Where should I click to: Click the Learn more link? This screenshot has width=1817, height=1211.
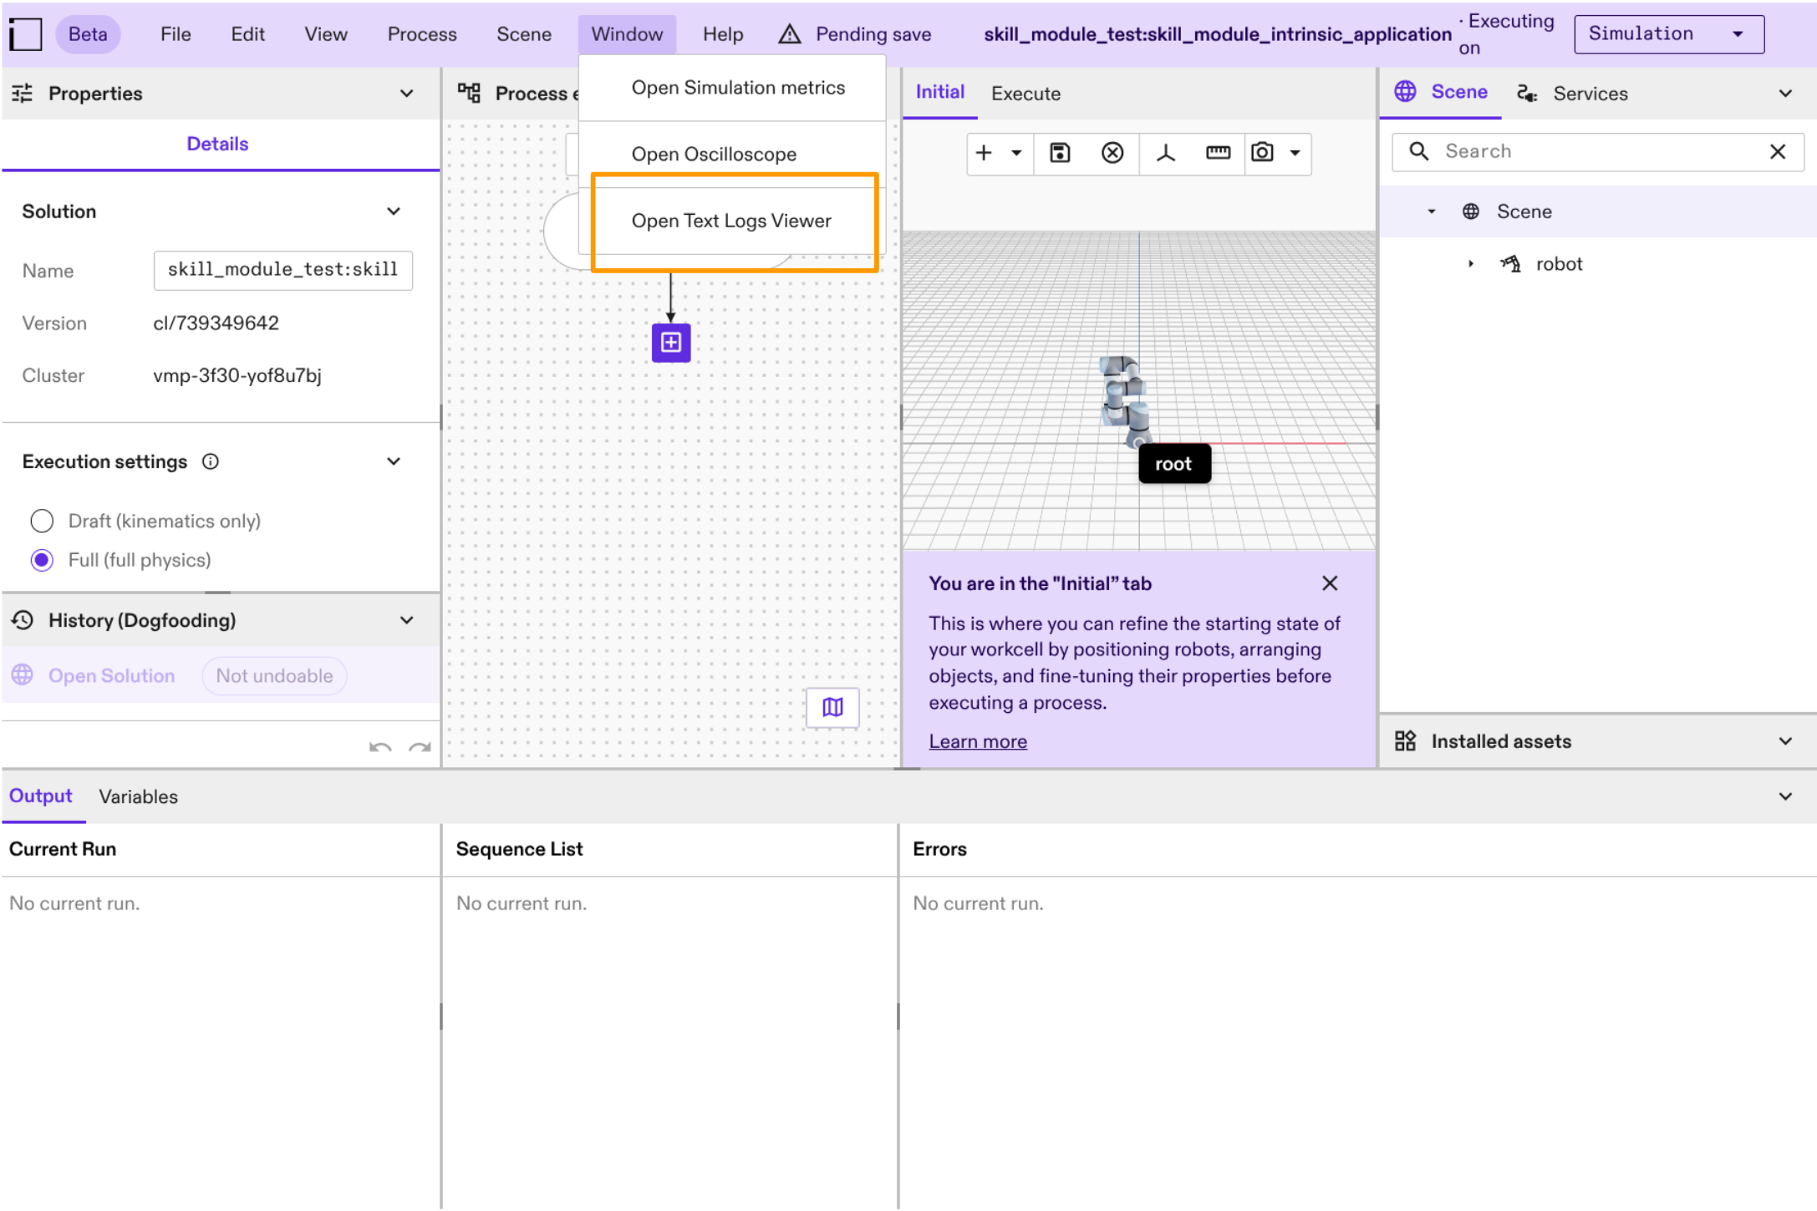[977, 740]
